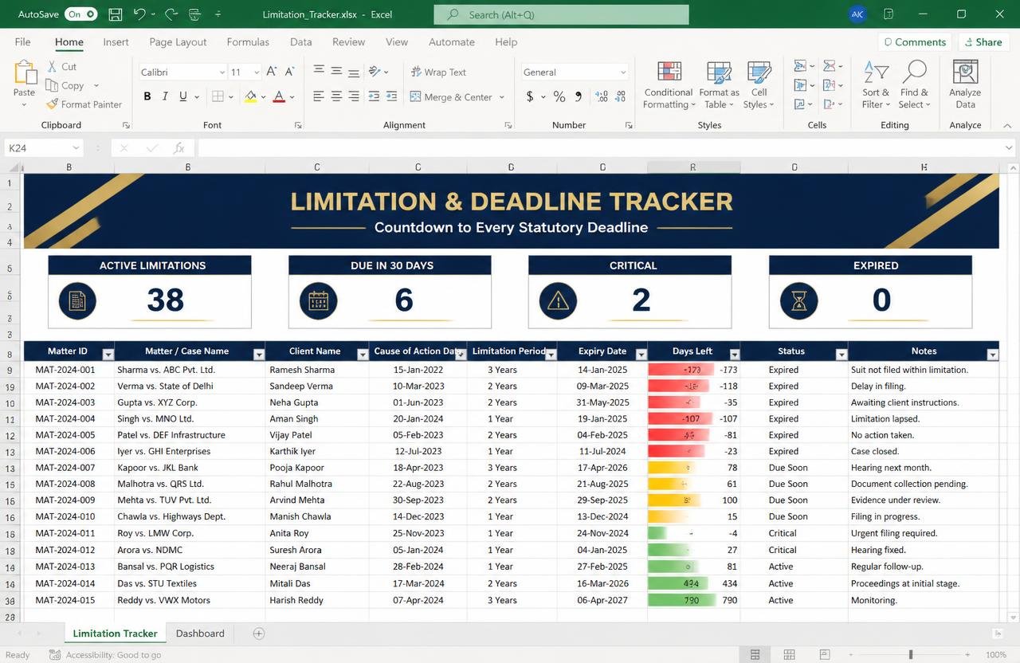The height and width of the screenshot is (663, 1020).
Task: Toggle Wrap Text
Action: [438, 72]
